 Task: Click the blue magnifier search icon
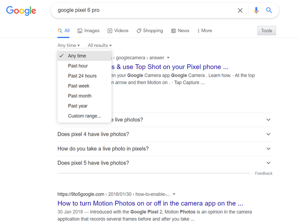point(269,10)
